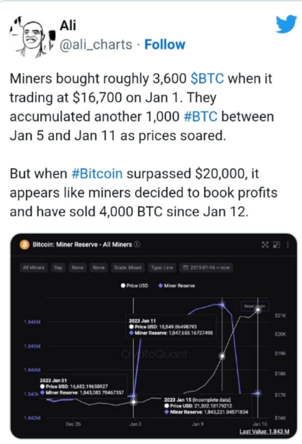This screenshot has height=444, width=302.
Task: Open the All Miners dropdown
Action: [x=34, y=267]
